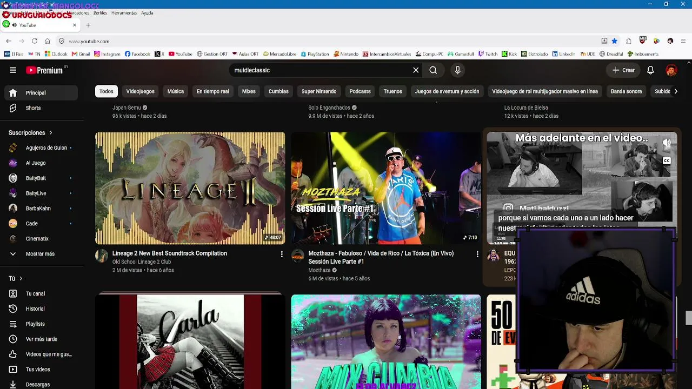Show more filter chips with right arrow
Screen dimensions: 692x389
tap(675, 91)
